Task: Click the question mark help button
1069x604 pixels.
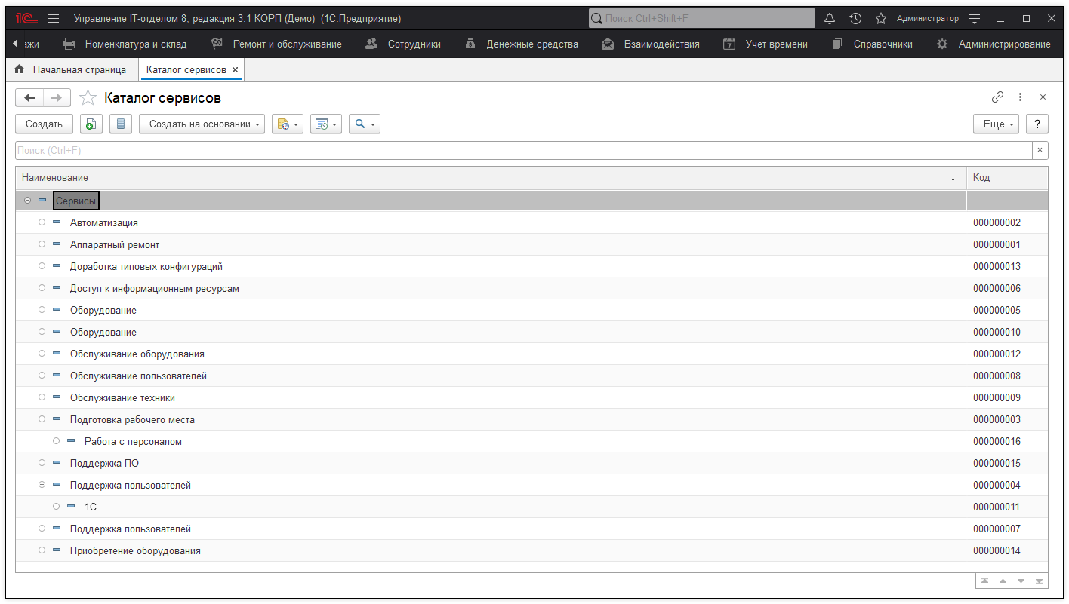Action: tap(1037, 124)
